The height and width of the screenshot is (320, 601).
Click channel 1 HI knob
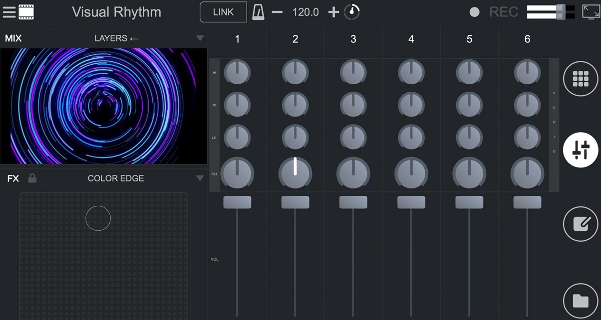tap(237, 73)
